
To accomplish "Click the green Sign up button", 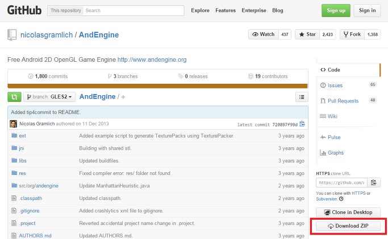I will pyautogui.click(x=336, y=10).
